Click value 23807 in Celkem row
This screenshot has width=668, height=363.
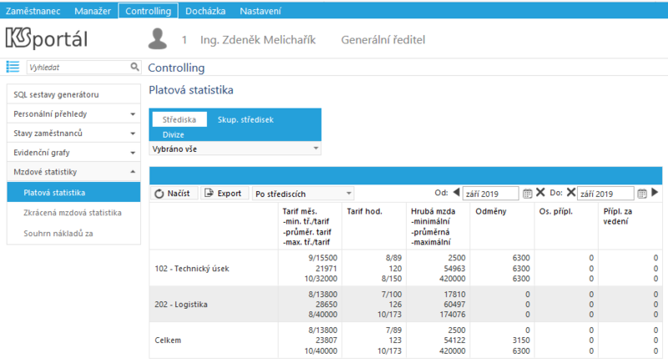pos(326,340)
